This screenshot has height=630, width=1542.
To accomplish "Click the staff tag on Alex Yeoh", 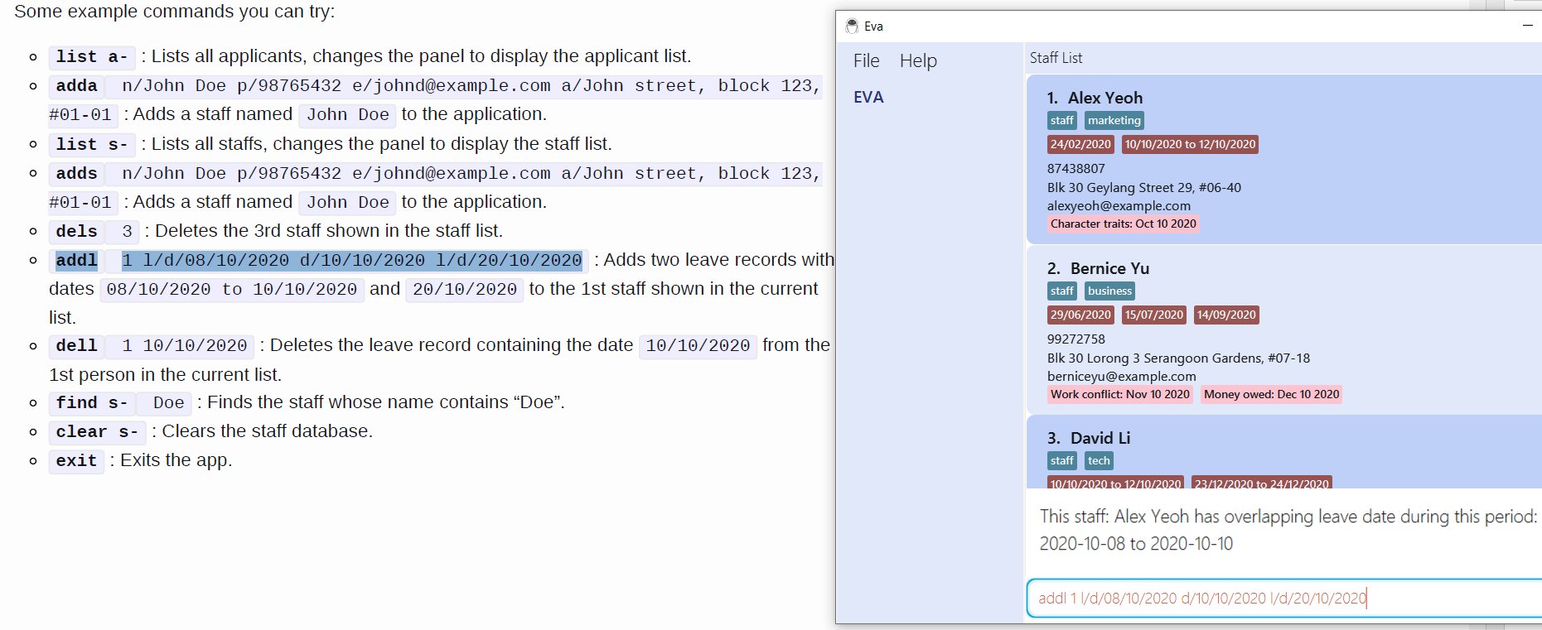I will (x=1062, y=121).
